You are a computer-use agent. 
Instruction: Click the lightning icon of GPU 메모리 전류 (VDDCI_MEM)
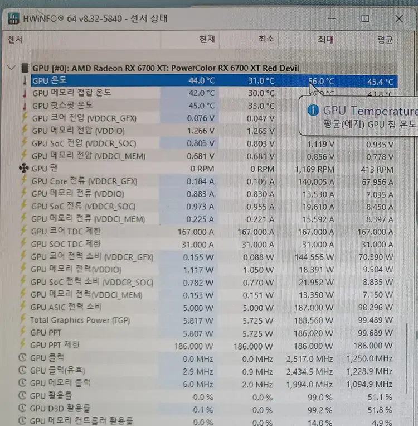pos(23,219)
